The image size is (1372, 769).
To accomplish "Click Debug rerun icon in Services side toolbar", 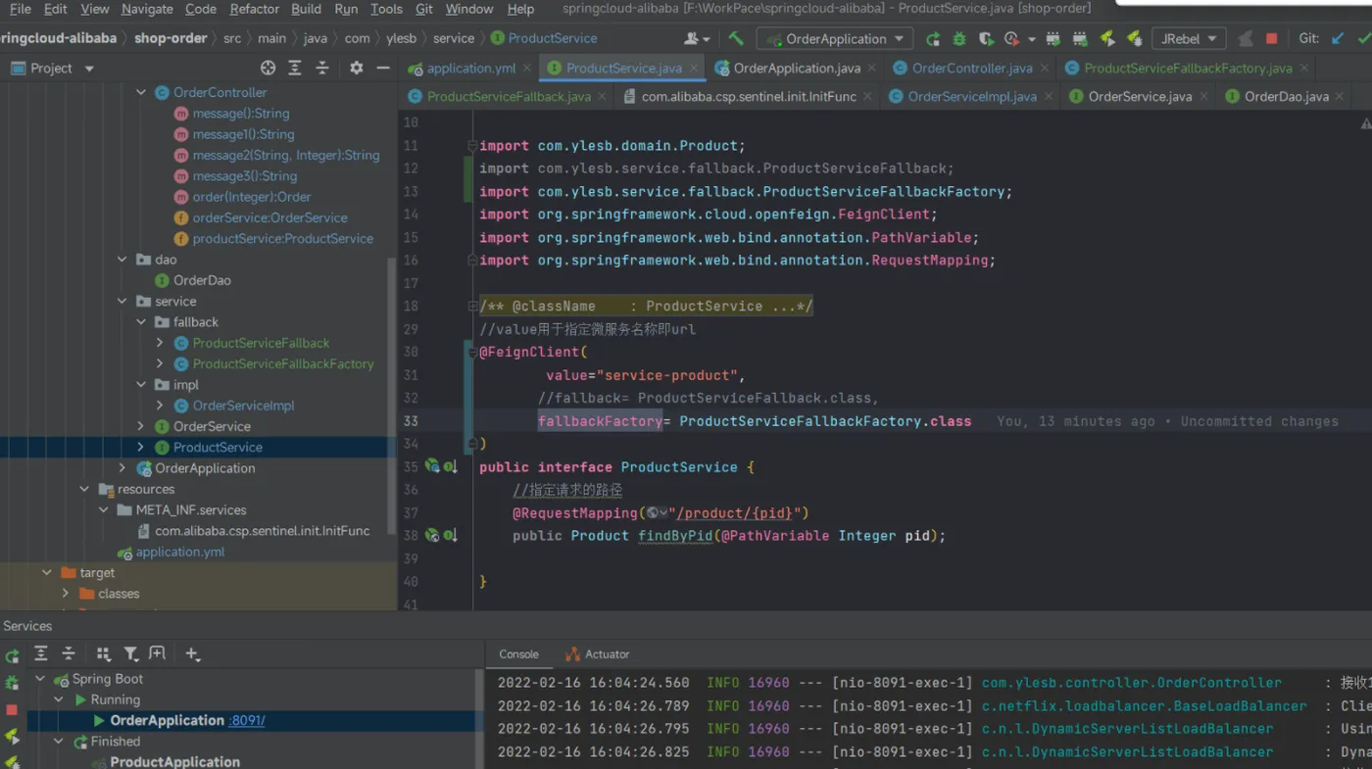I will tap(12, 683).
